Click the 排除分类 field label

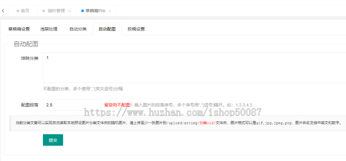30,58
